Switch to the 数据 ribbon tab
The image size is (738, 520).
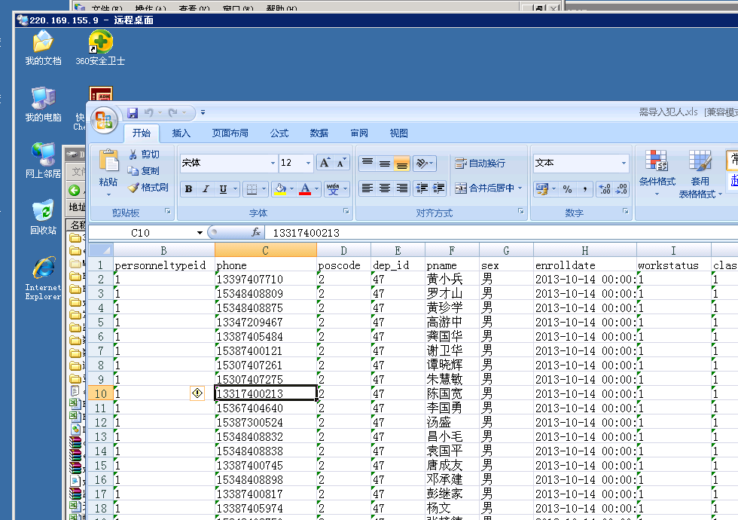[x=319, y=133]
